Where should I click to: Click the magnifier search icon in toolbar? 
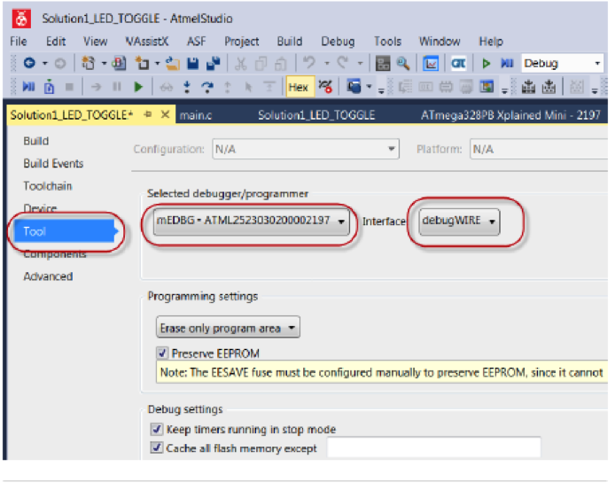click(403, 64)
